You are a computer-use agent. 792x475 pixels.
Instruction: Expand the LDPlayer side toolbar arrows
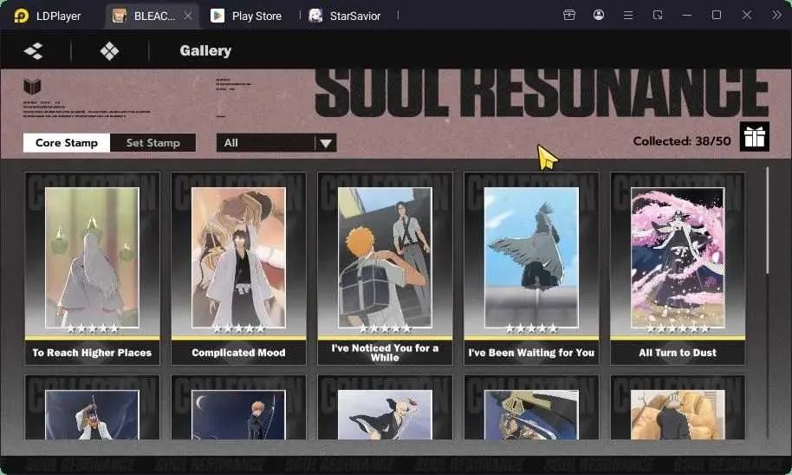(x=776, y=15)
